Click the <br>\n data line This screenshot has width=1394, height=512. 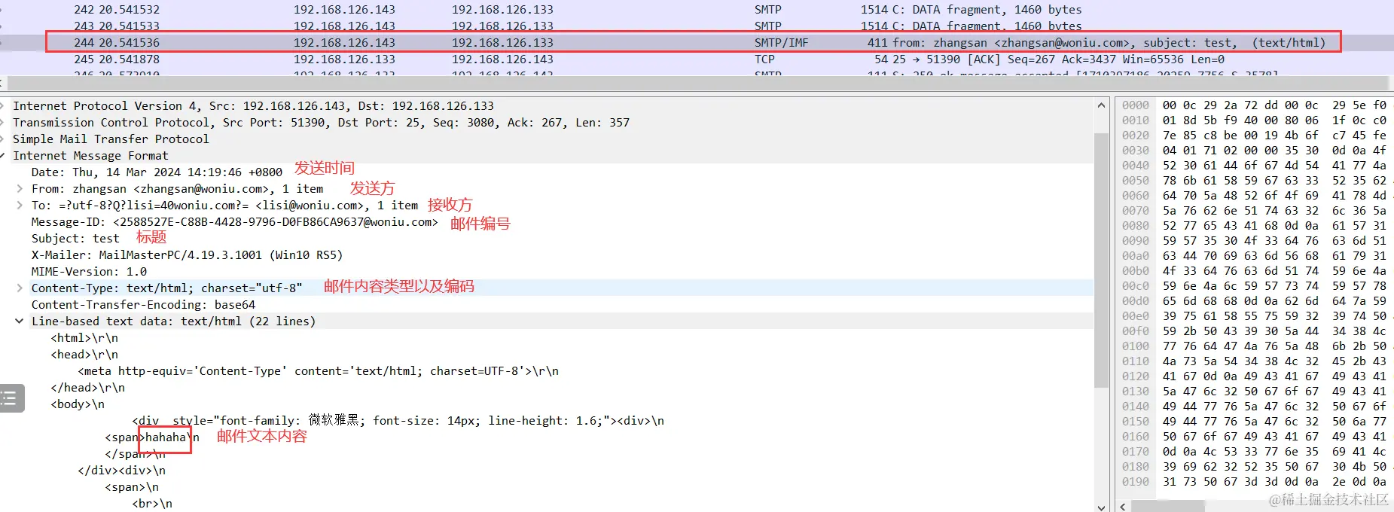tap(152, 503)
